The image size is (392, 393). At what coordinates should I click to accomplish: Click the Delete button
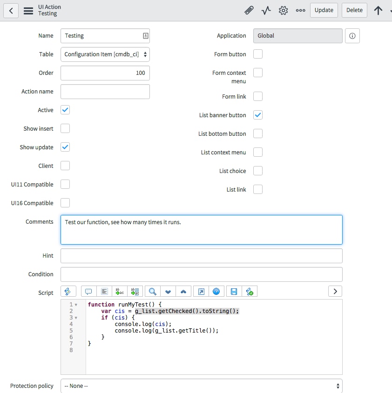click(x=353, y=10)
